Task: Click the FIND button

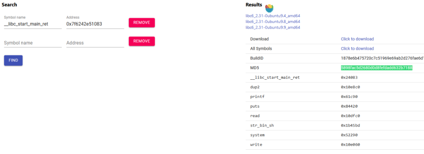Action: [x=13, y=60]
